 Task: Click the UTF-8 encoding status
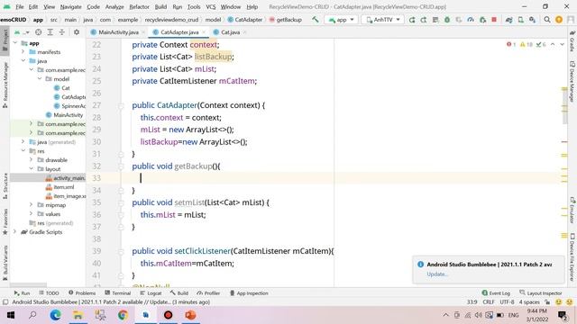tap(507, 302)
